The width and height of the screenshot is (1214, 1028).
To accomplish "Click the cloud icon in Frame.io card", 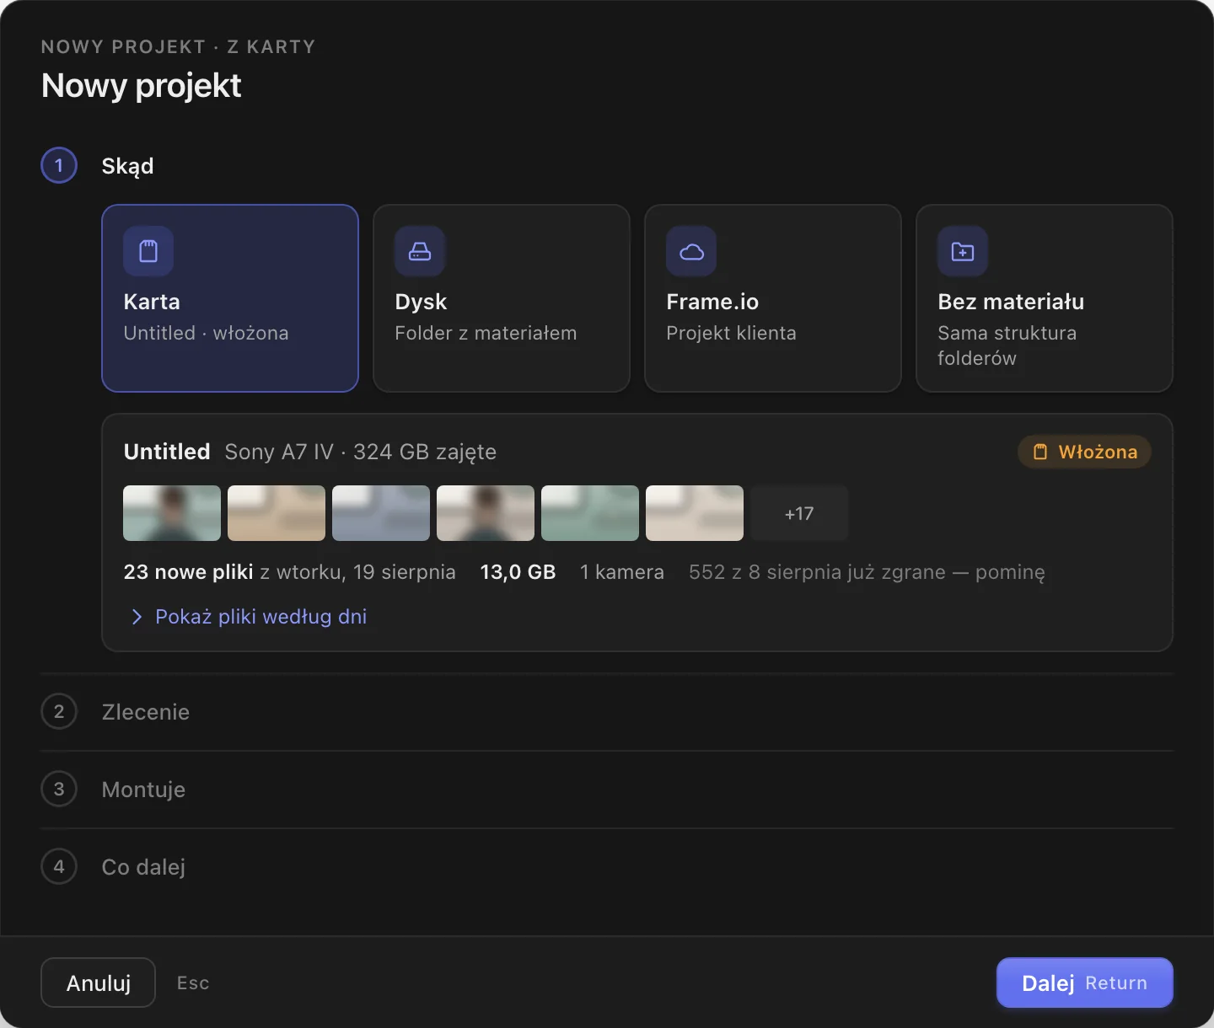I will 691,251.
